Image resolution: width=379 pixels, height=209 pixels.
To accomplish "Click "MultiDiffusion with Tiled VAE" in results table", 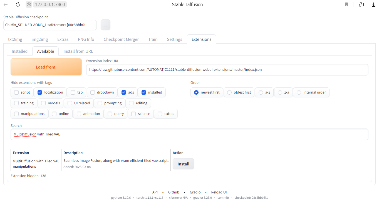I will [x=36, y=161].
